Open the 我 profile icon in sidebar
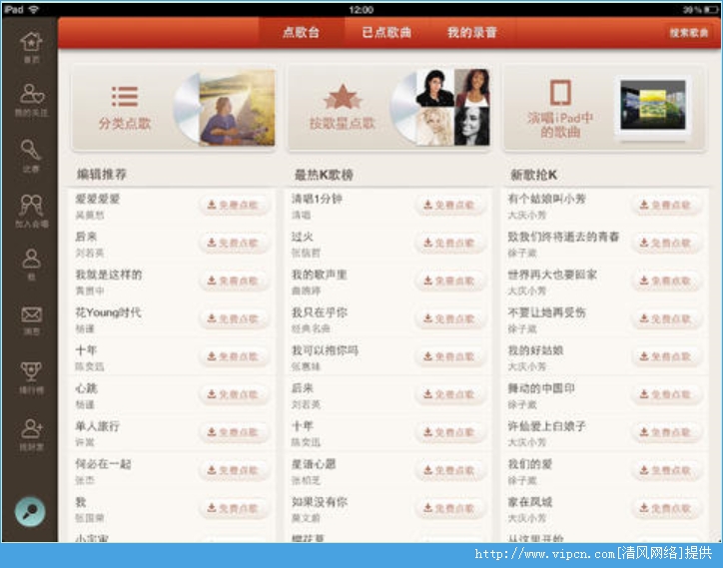This screenshot has height=568, width=723. click(x=31, y=259)
